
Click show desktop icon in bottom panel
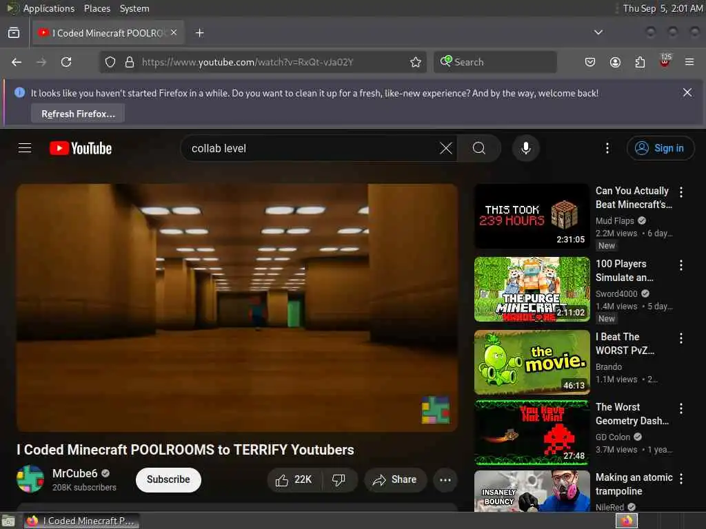(8, 521)
